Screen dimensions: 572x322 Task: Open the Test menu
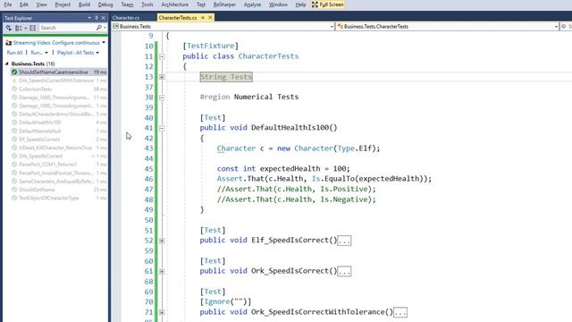pyautogui.click(x=201, y=4)
